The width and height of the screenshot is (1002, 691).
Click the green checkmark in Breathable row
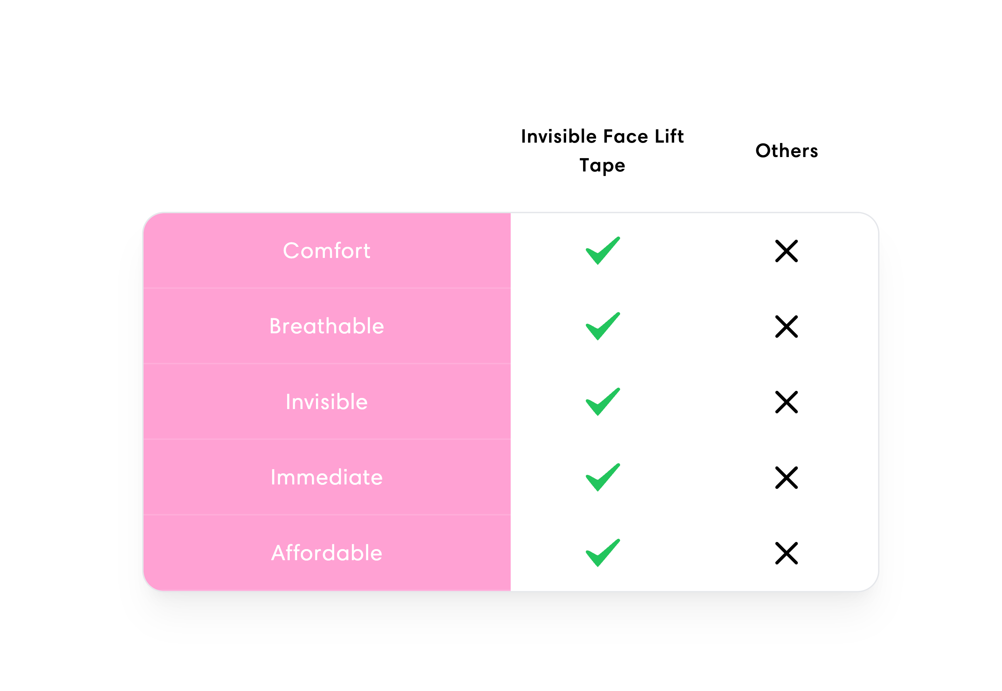602,326
